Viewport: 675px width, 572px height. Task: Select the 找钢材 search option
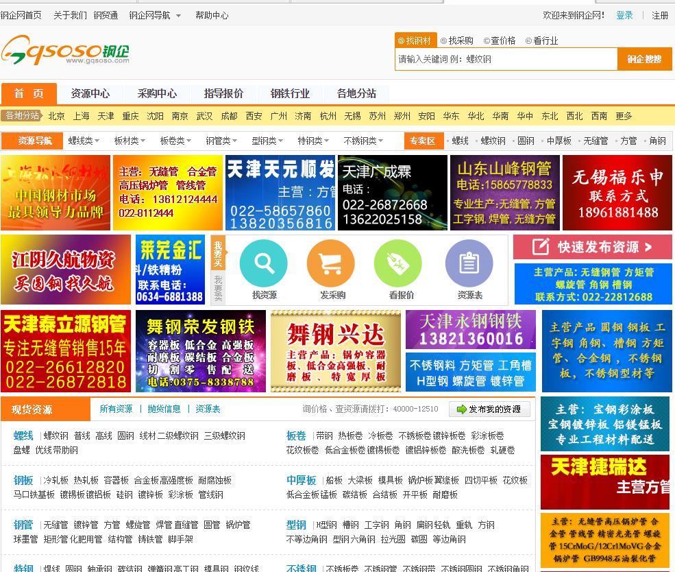pos(415,40)
